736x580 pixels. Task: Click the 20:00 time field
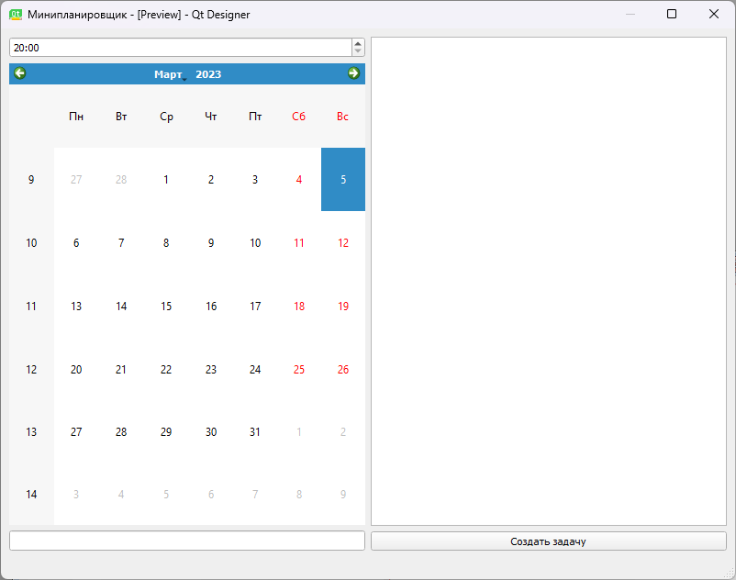coord(179,47)
